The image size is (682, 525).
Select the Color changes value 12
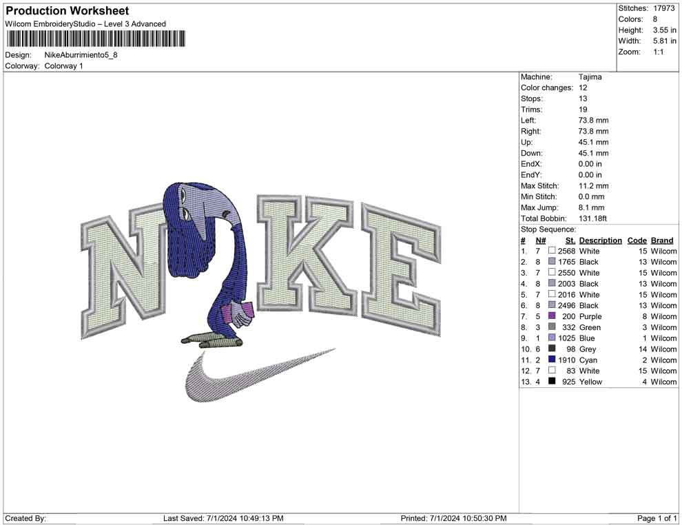583,88
